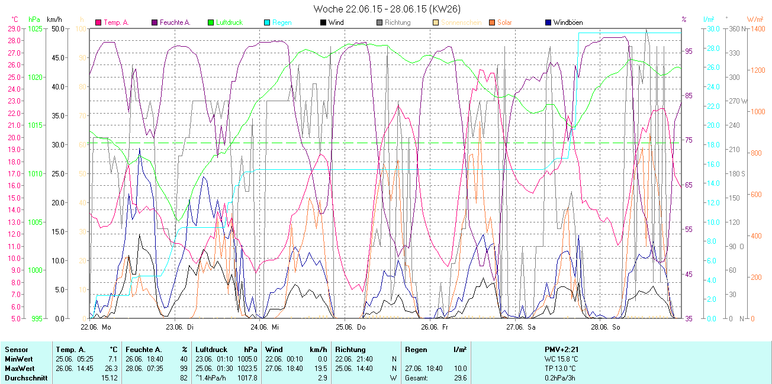Click the average temperature value '15.12'
772x384 pixels.
(110, 378)
